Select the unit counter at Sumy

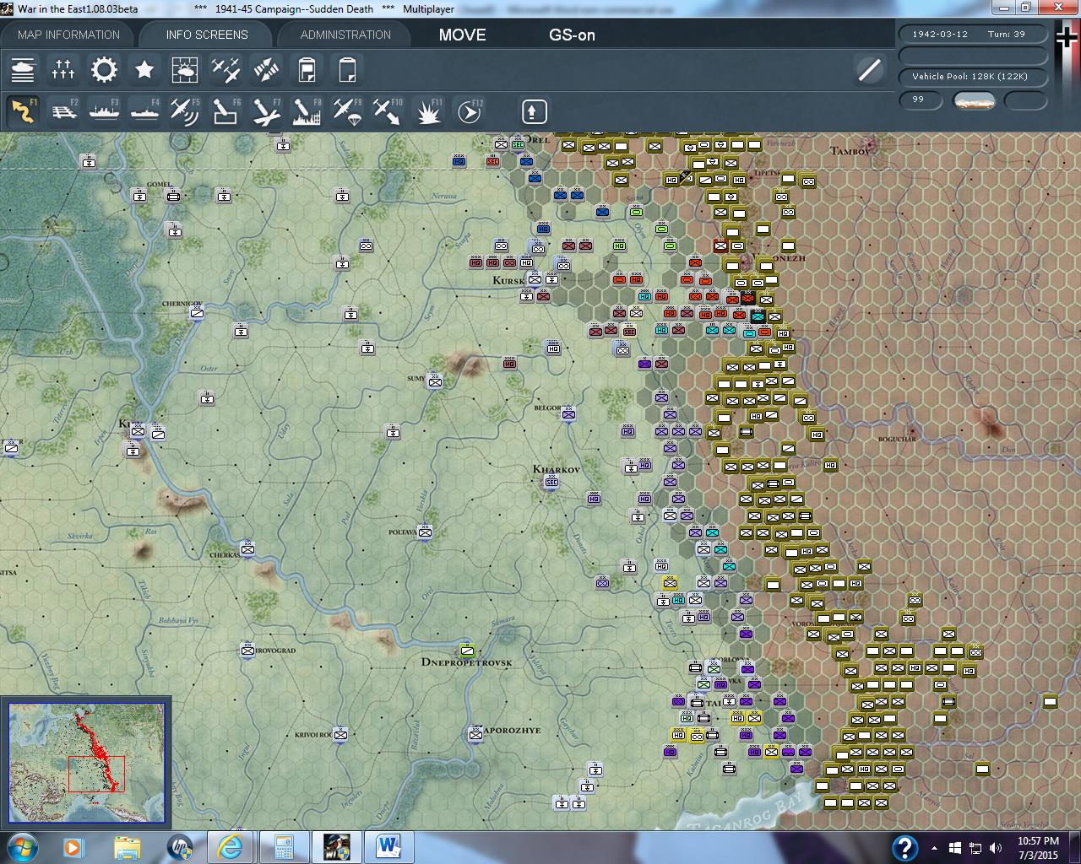435,381
